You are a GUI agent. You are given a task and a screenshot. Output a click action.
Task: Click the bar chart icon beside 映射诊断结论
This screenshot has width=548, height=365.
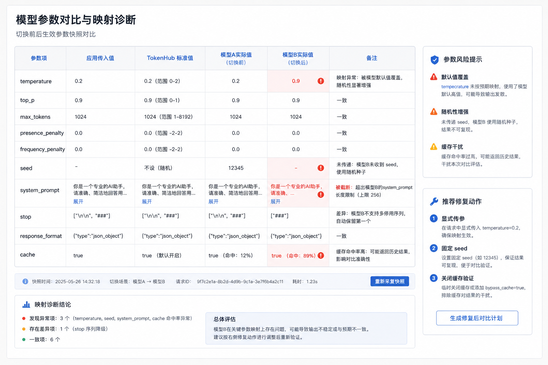pyautogui.click(x=26, y=304)
